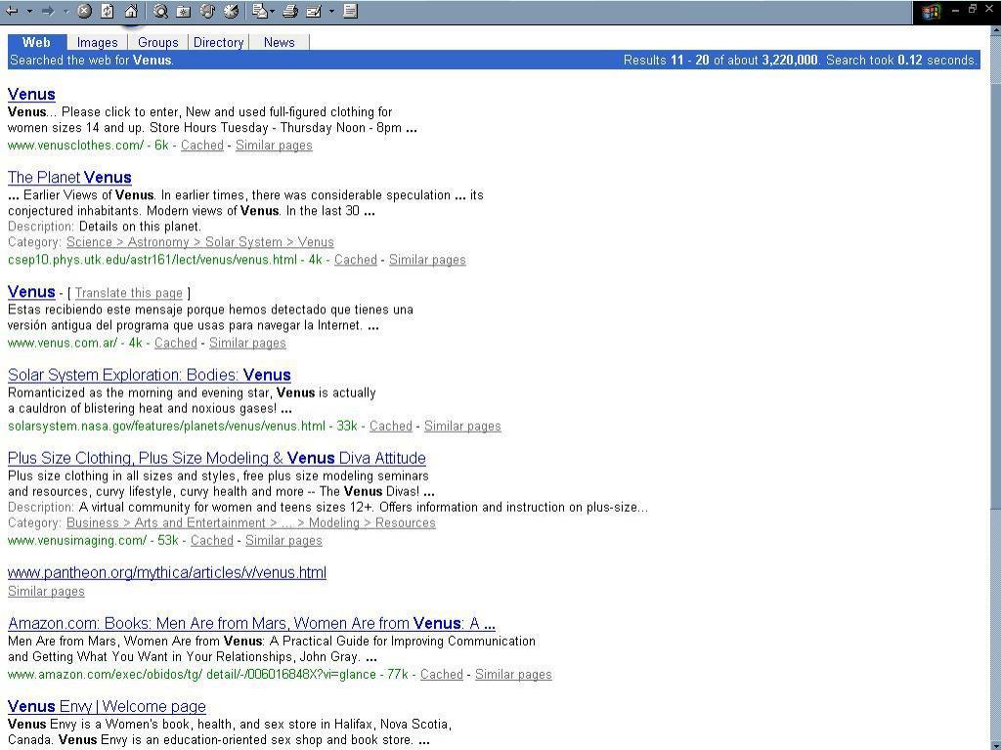Open Cached link for csep10.phys.utk.edu result
The image size is (1001, 750).
pyautogui.click(x=356, y=260)
